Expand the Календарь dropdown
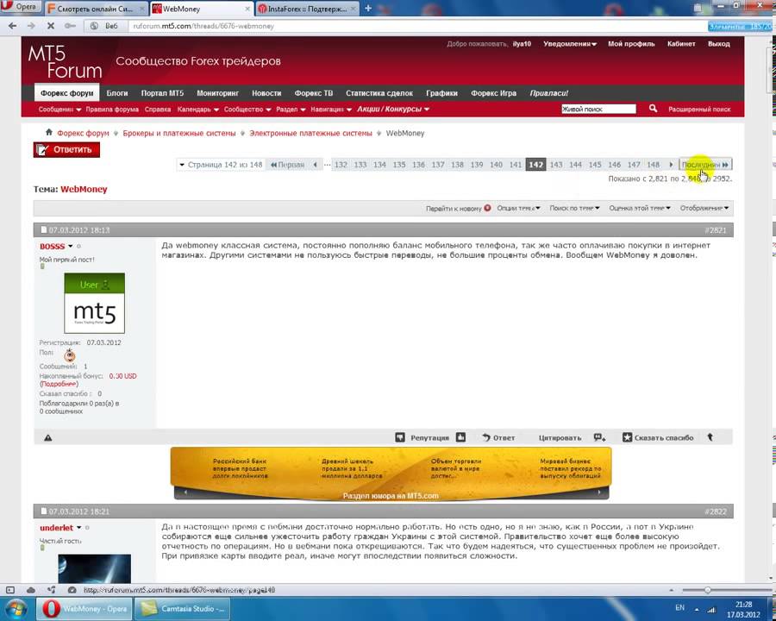 click(x=198, y=109)
